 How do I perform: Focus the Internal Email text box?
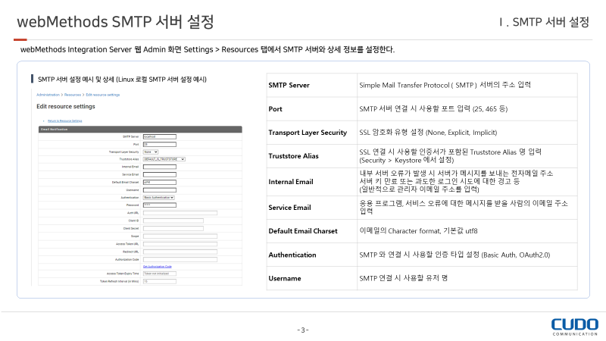pyautogui.click(x=159, y=167)
